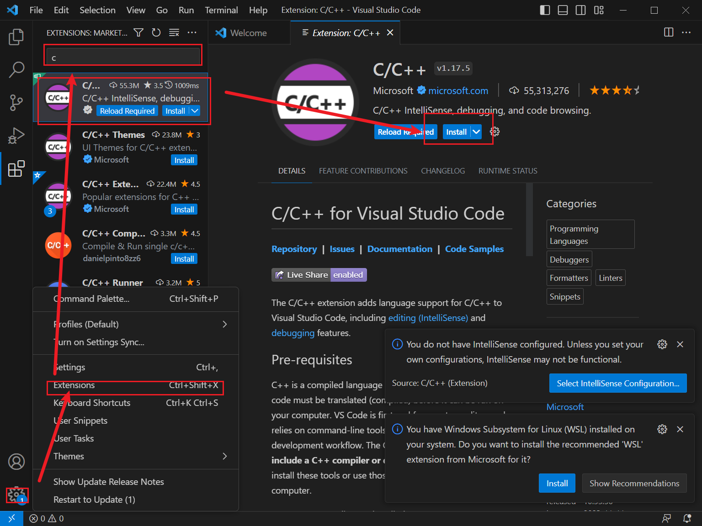Click the star rating on extension page
Viewport: 702px width, 526px height.
click(614, 90)
